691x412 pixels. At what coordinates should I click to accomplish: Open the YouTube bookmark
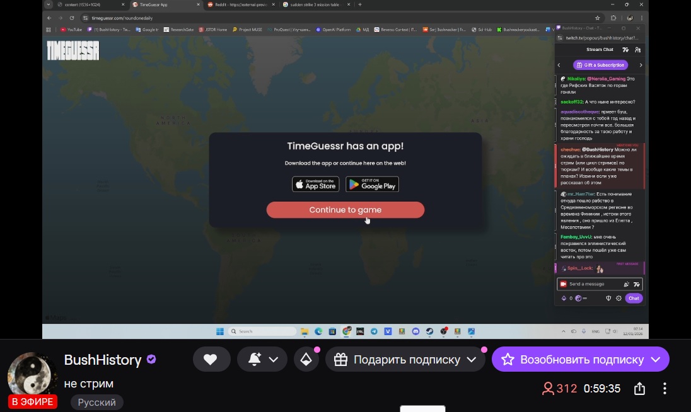coord(71,30)
